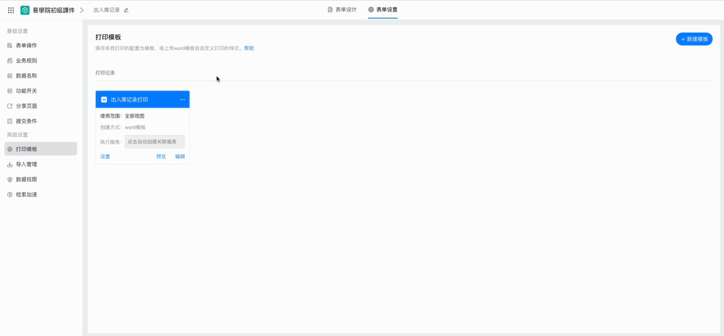Click 编辑 on the print template
Image resolution: width=724 pixels, height=336 pixels.
180,156
